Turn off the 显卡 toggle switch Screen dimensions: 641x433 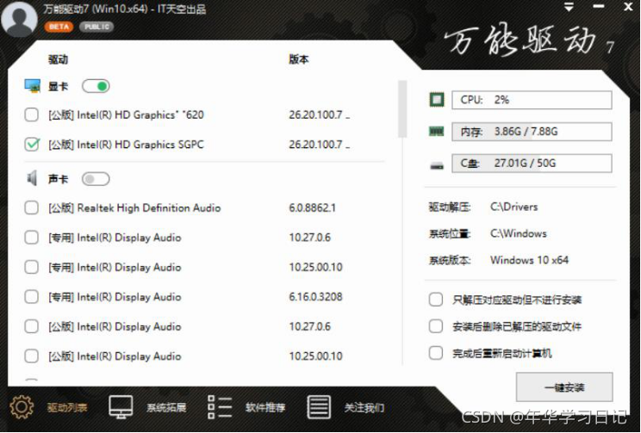[x=96, y=86]
